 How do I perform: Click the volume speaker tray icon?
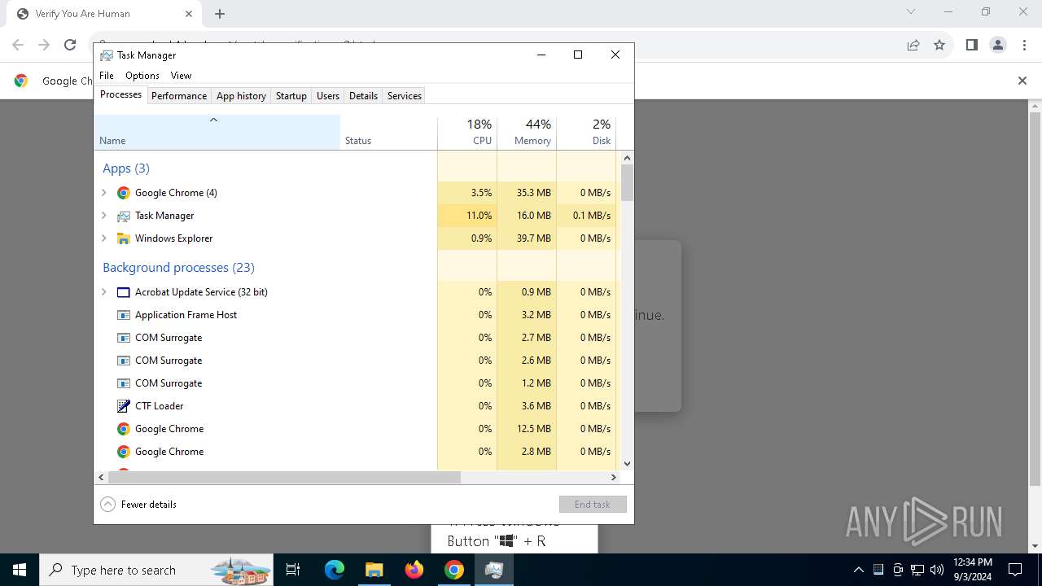(x=937, y=570)
